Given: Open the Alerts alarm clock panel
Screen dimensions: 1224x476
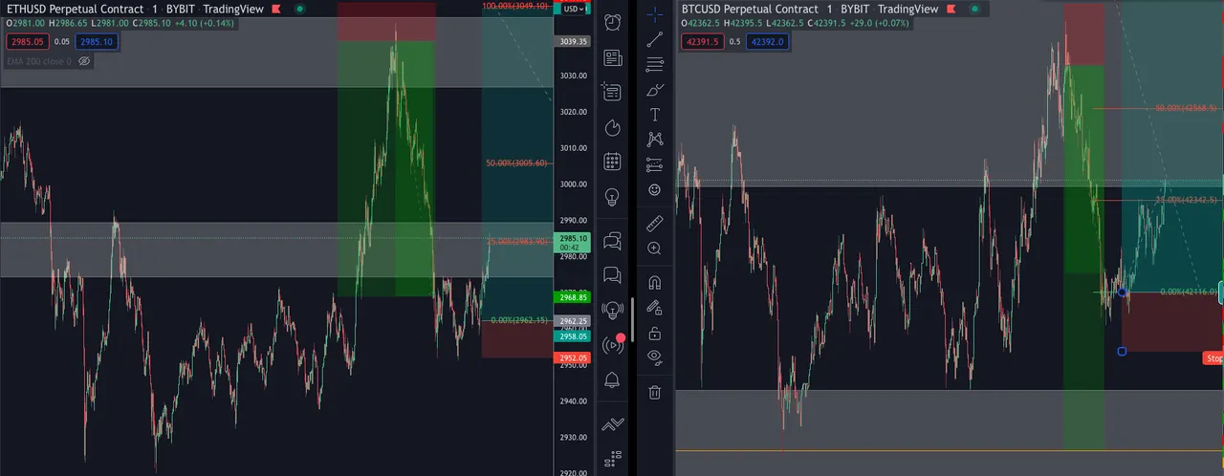Looking at the screenshot, I should [613, 21].
